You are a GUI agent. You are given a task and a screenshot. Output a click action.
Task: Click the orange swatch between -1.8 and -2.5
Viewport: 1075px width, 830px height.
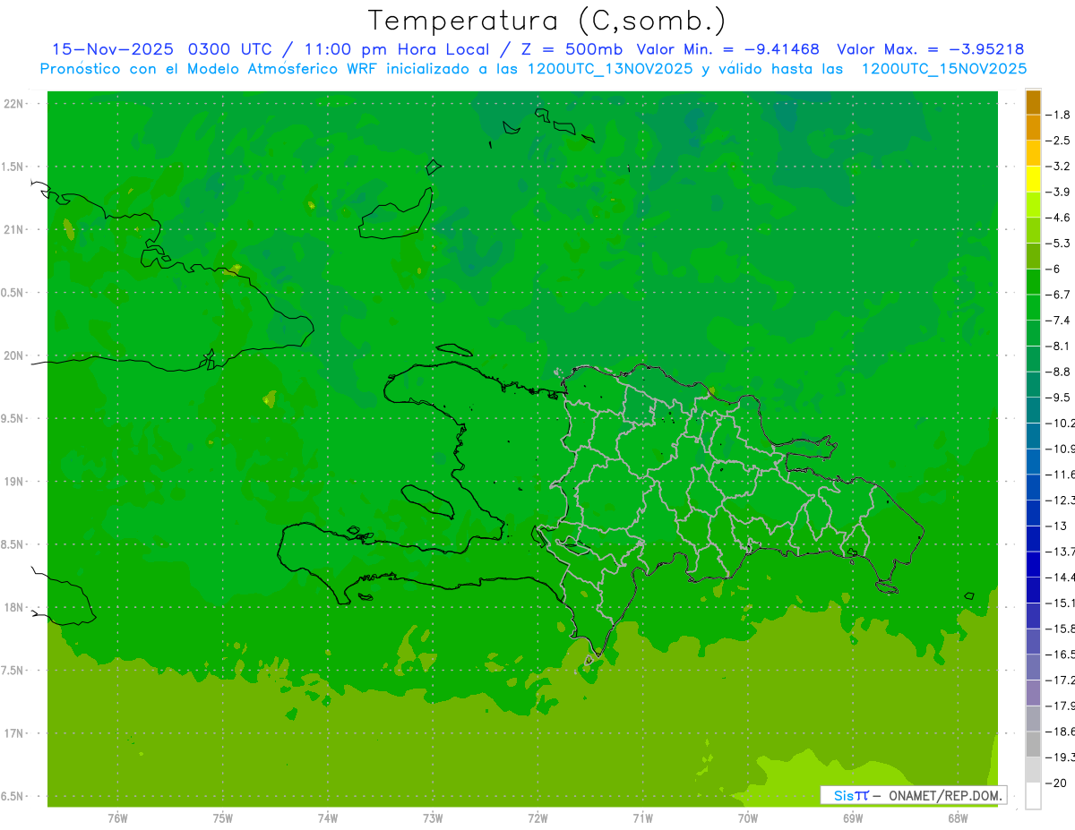(x=1033, y=128)
